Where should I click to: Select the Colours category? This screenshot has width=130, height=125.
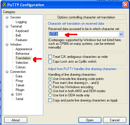pos(21,67)
